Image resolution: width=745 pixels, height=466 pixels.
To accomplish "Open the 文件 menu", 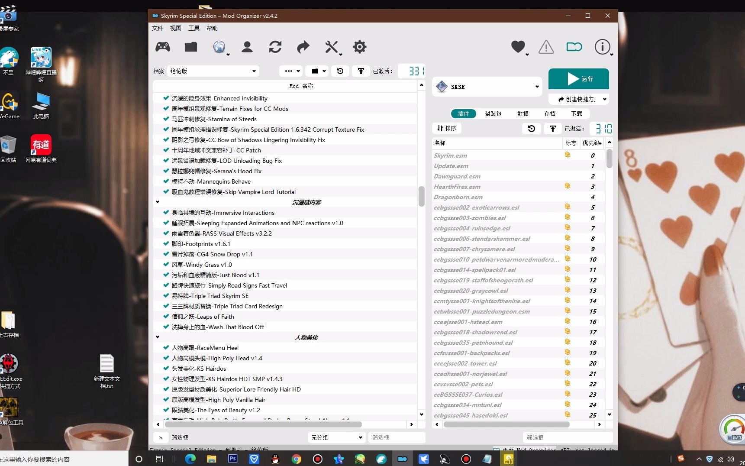I will click(158, 28).
